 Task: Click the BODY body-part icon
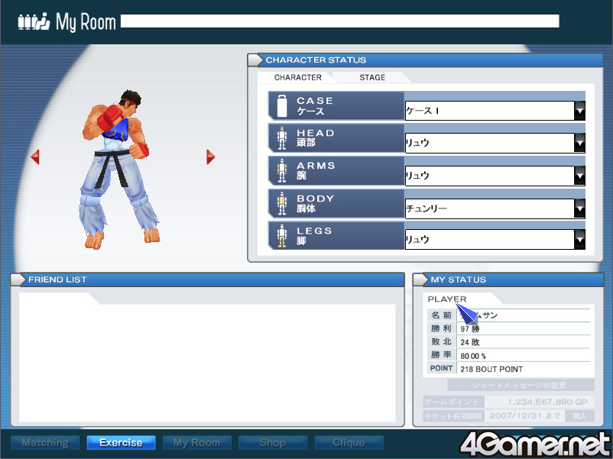(x=282, y=203)
